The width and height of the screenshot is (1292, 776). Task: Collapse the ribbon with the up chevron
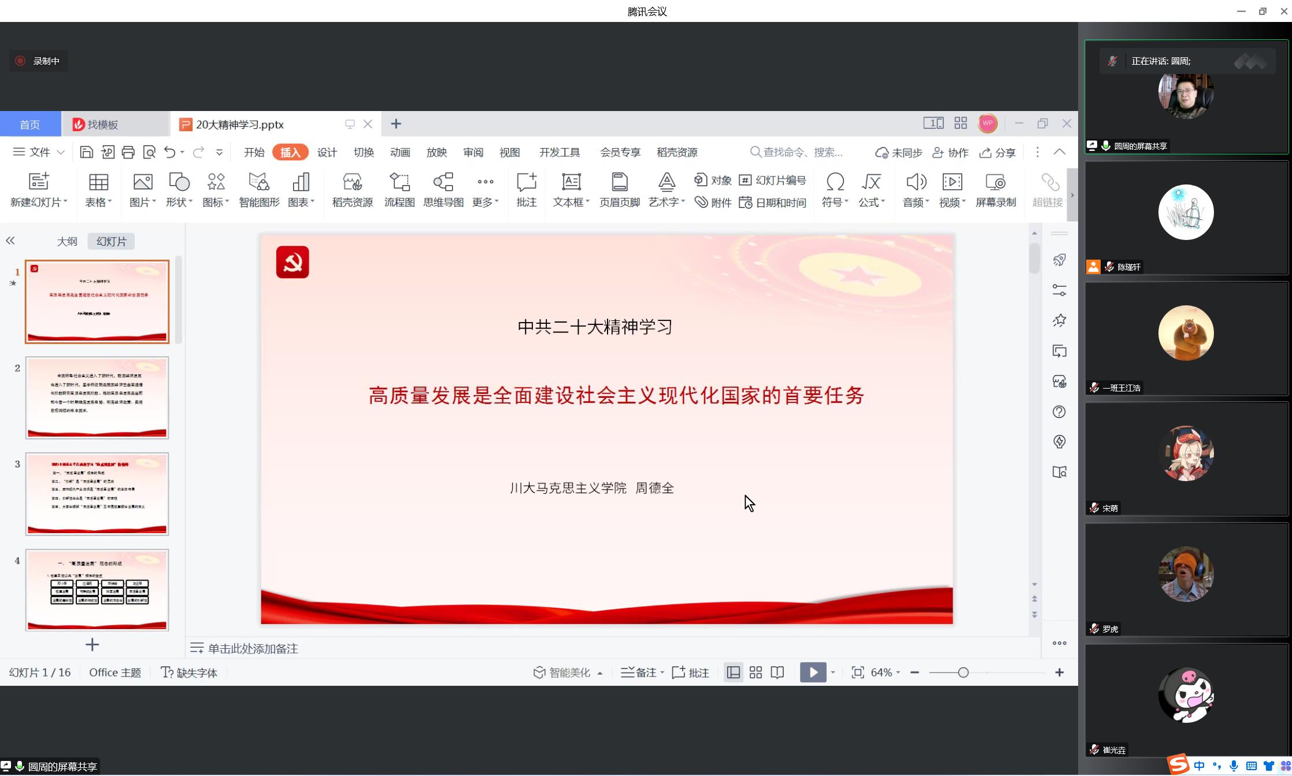click(x=1060, y=152)
